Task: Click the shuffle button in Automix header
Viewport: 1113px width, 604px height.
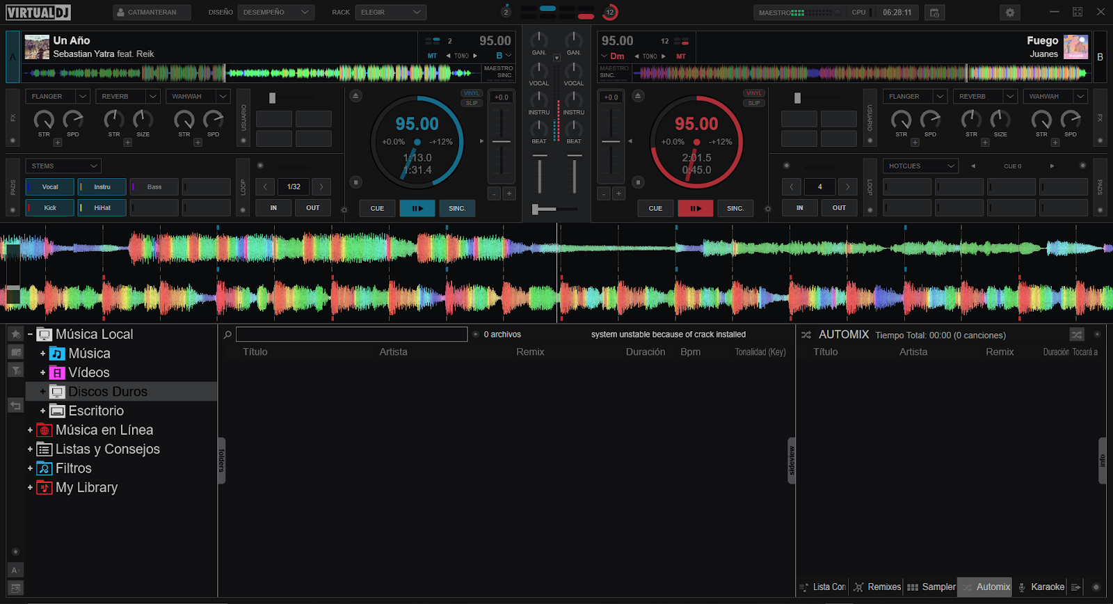Action: 1077,335
